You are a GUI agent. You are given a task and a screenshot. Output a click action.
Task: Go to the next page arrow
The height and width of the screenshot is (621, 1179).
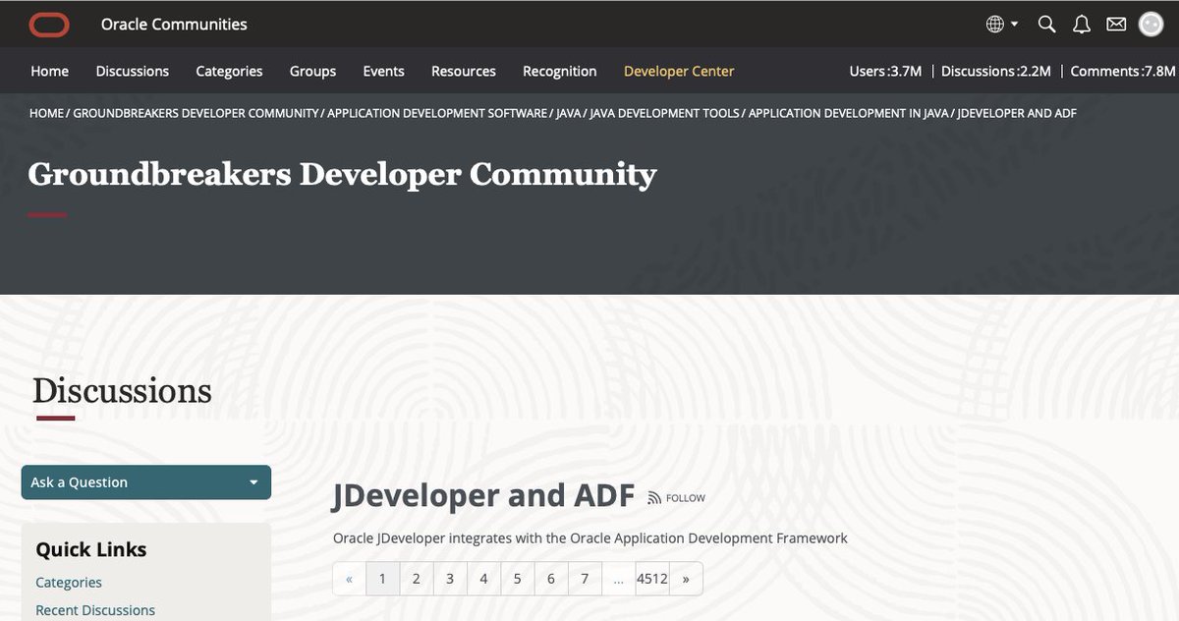pos(686,579)
